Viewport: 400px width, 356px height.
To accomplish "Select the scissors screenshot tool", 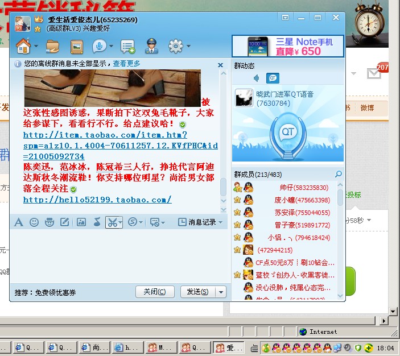I will pos(112,222).
